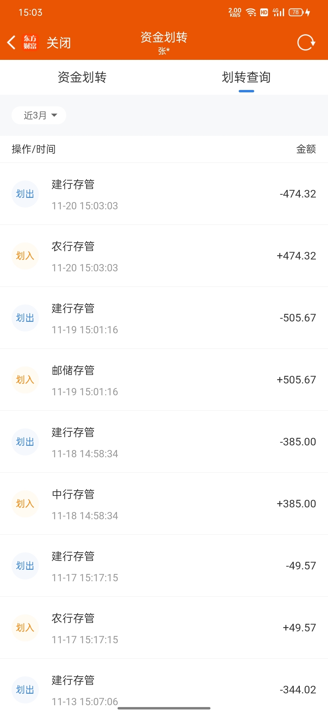Screen dimensions: 328x711
Task: Tap 划入 badge for +474.32 entry
Action: (x=25, y=256)
